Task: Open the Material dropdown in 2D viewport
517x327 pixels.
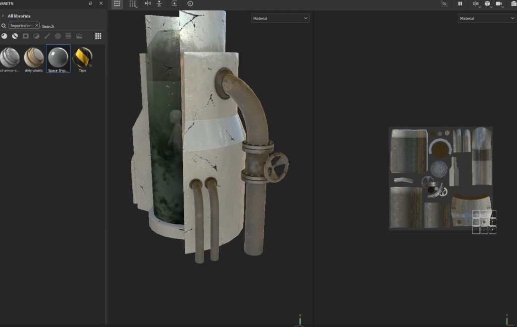Action: [487, 19]
